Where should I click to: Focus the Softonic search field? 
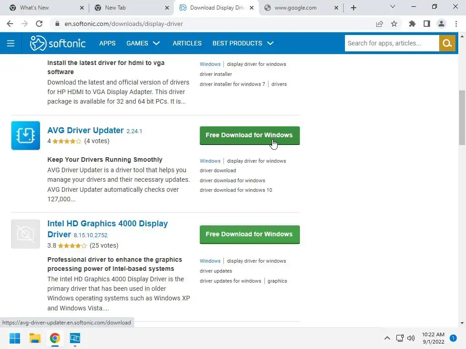click(x=392, y=43)
